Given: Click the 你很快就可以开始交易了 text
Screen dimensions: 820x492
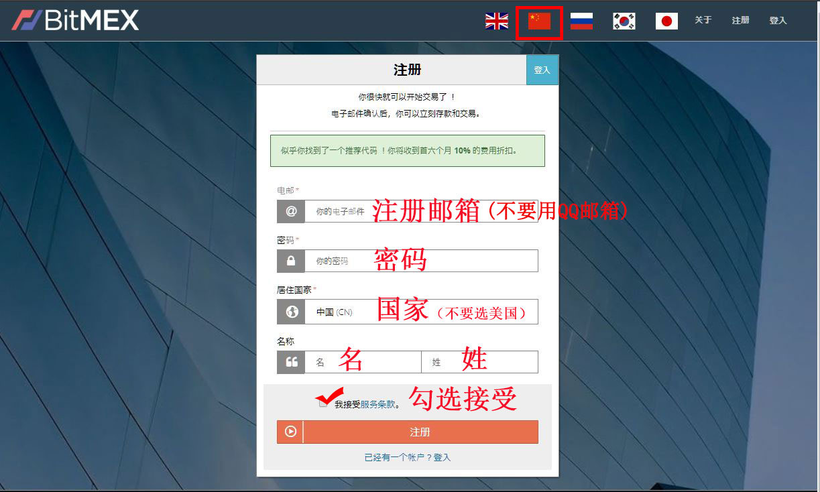Looking at the screenshot, I should tap(408, 97).
